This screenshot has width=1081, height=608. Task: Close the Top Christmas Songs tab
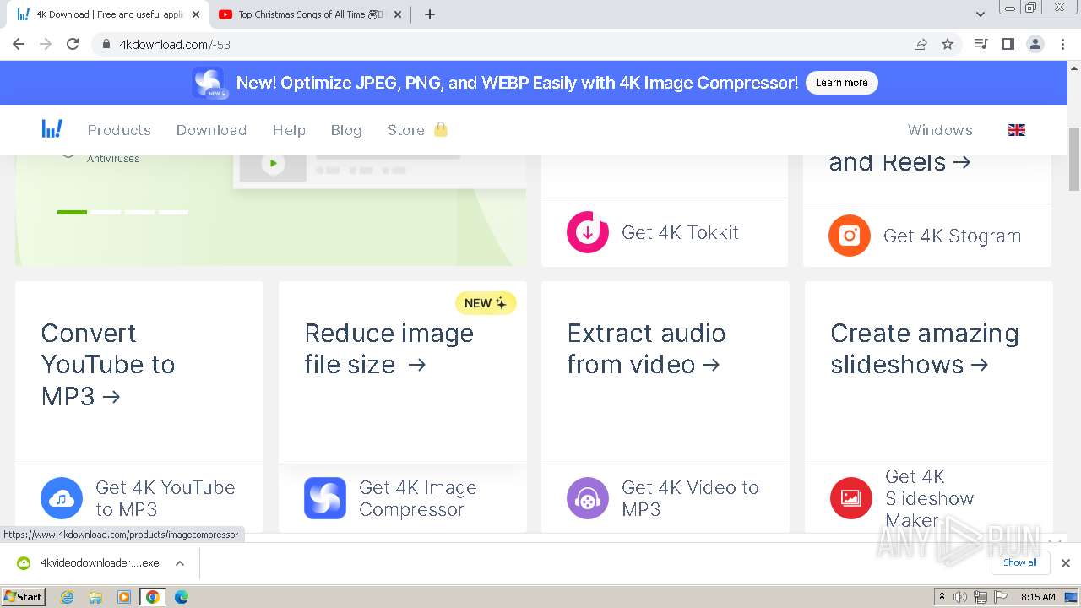[x=397, y=14]
